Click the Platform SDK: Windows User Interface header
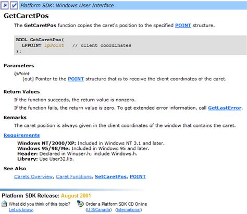The image size is (247, 214). coord(67,5)
